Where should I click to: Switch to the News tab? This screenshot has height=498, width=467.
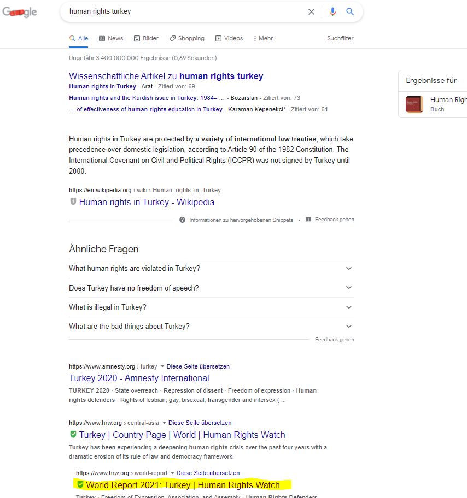[x=111, y=38]
